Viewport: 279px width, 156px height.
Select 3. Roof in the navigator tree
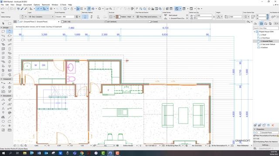point(263,35)
